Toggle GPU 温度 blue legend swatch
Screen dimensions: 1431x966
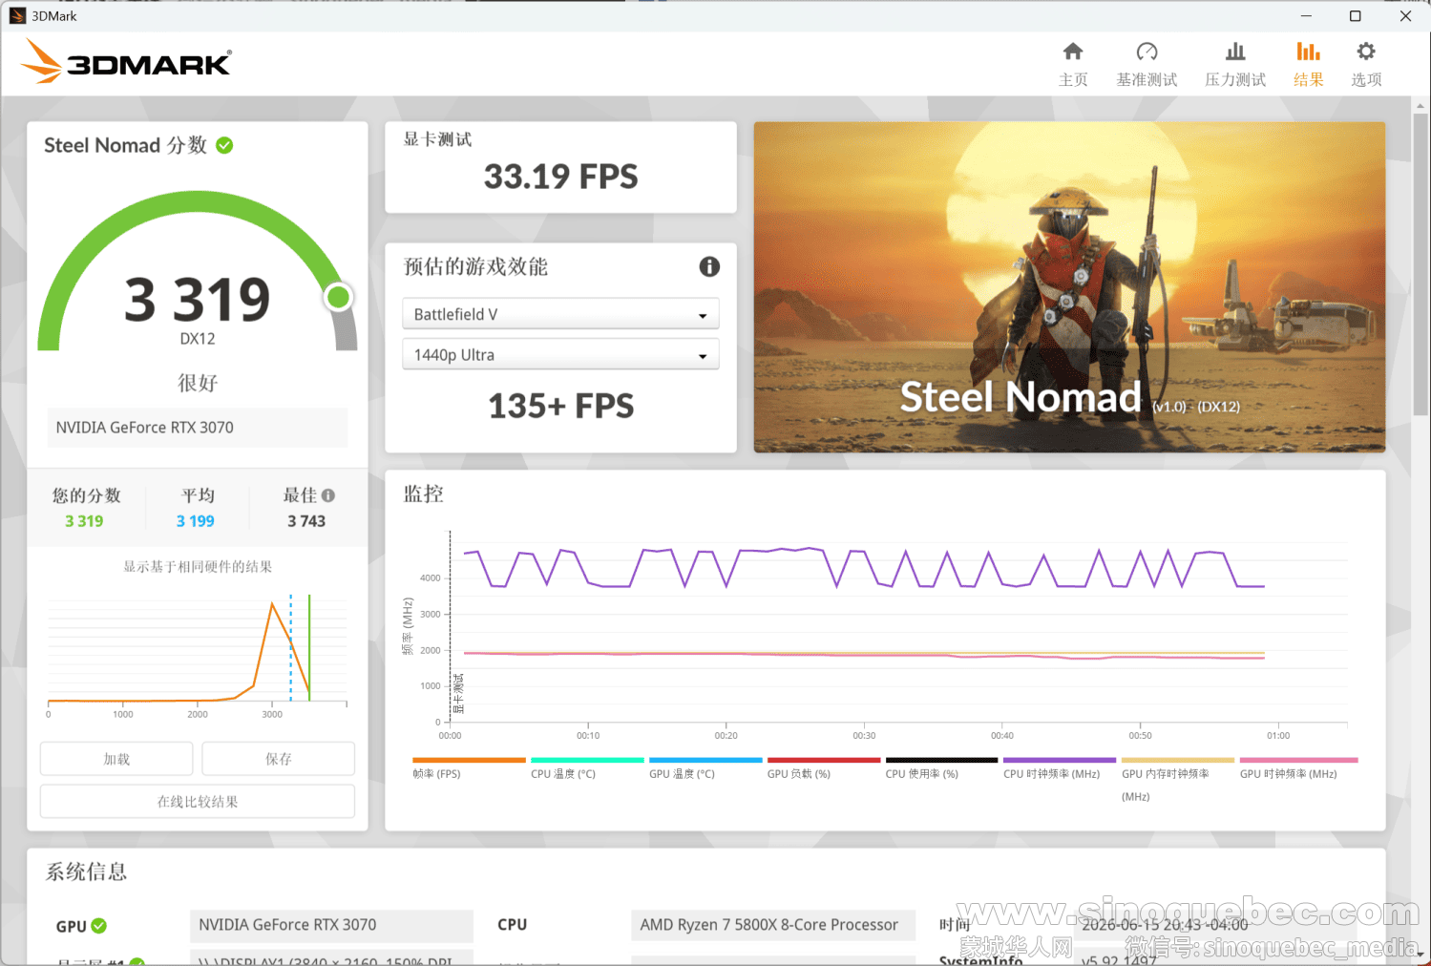[705, 761]
